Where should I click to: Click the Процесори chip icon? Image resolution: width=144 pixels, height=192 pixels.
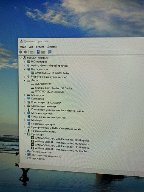(x=29, y=134)
